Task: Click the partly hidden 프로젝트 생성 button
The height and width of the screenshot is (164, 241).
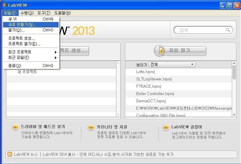Action: (x=74, y=51)
